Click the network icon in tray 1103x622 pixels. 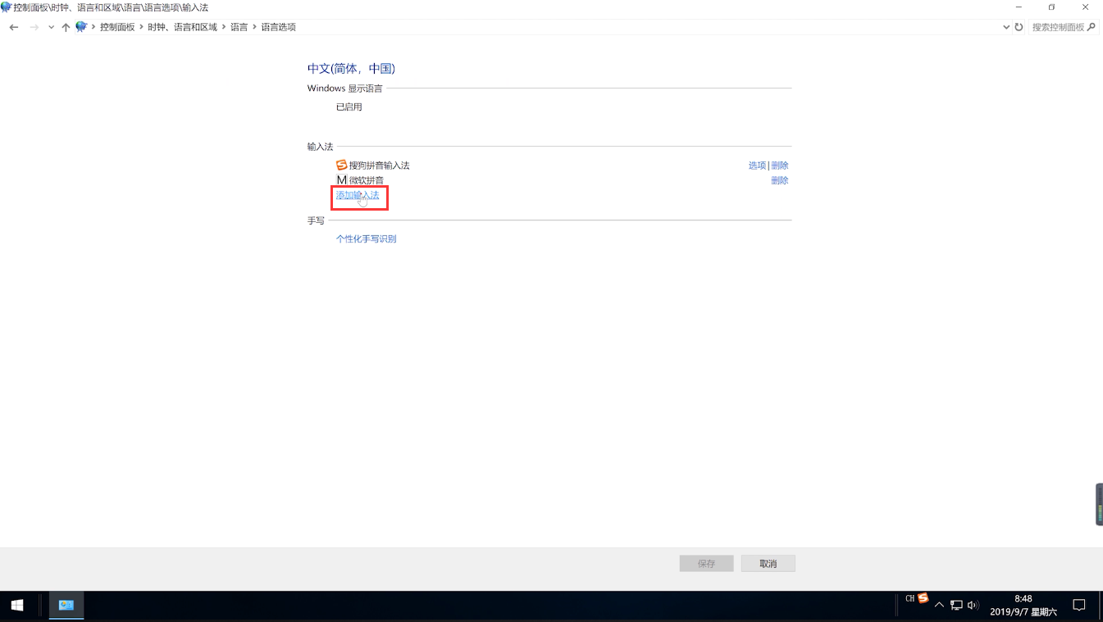coord(956,606)
